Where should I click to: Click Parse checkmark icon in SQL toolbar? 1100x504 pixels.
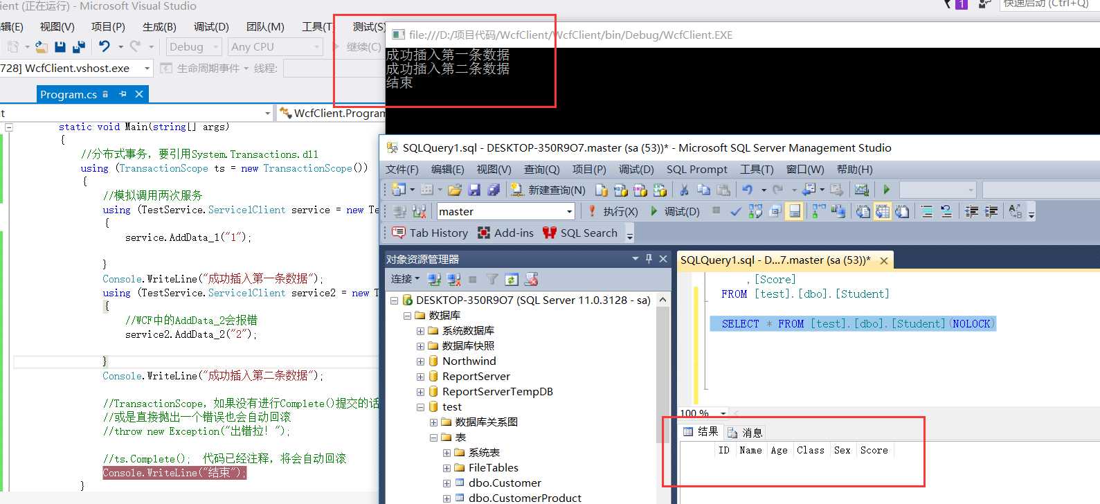736,211
